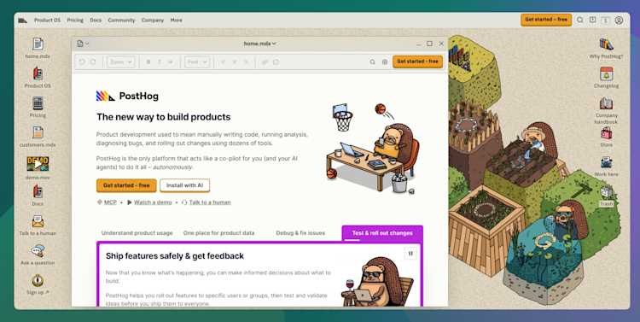Pause the feature slideshow
This screenshot has height=322, width=640.
pos(410,254)
